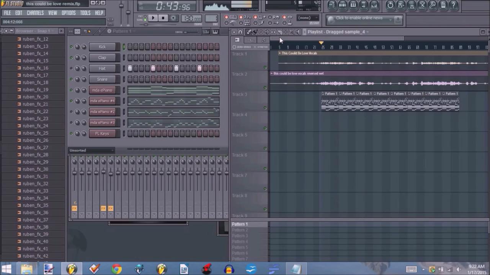This screenshot has width=490, height=275.
Task: Toggle the Playlist snap magnet icon
Action: (x=240, y=32)
